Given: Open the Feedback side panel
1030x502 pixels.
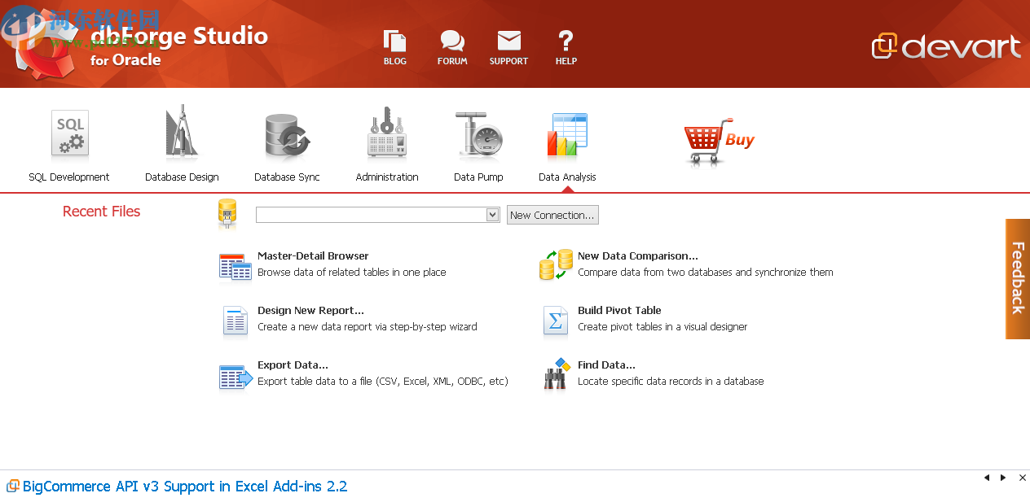Looking at the screenshot, I should tap(1017, 278).
